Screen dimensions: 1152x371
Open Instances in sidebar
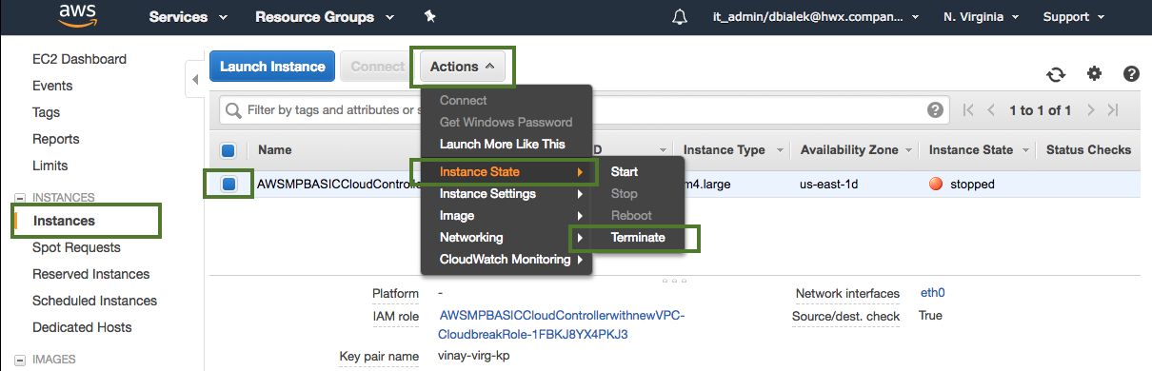point(64,221)
